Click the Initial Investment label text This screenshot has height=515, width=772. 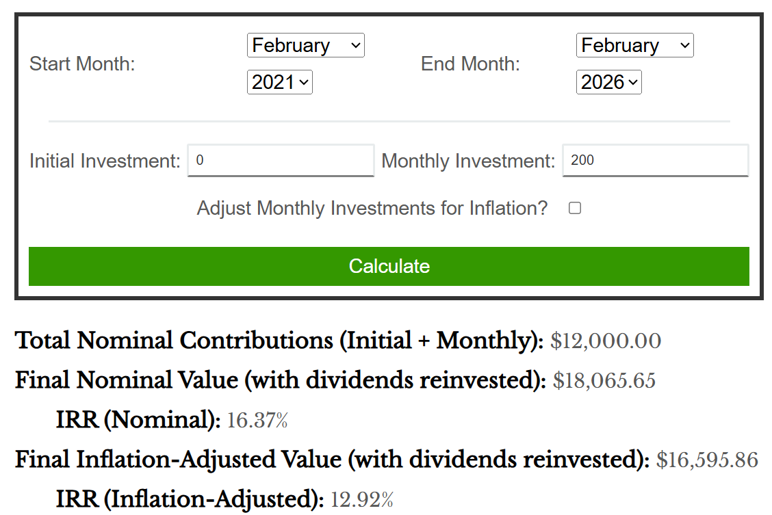pyautogui.click(x=105, y=161)
